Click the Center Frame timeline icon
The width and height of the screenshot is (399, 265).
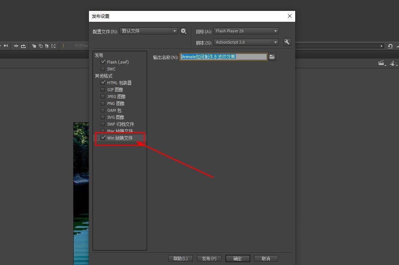(x=16, y=46)
